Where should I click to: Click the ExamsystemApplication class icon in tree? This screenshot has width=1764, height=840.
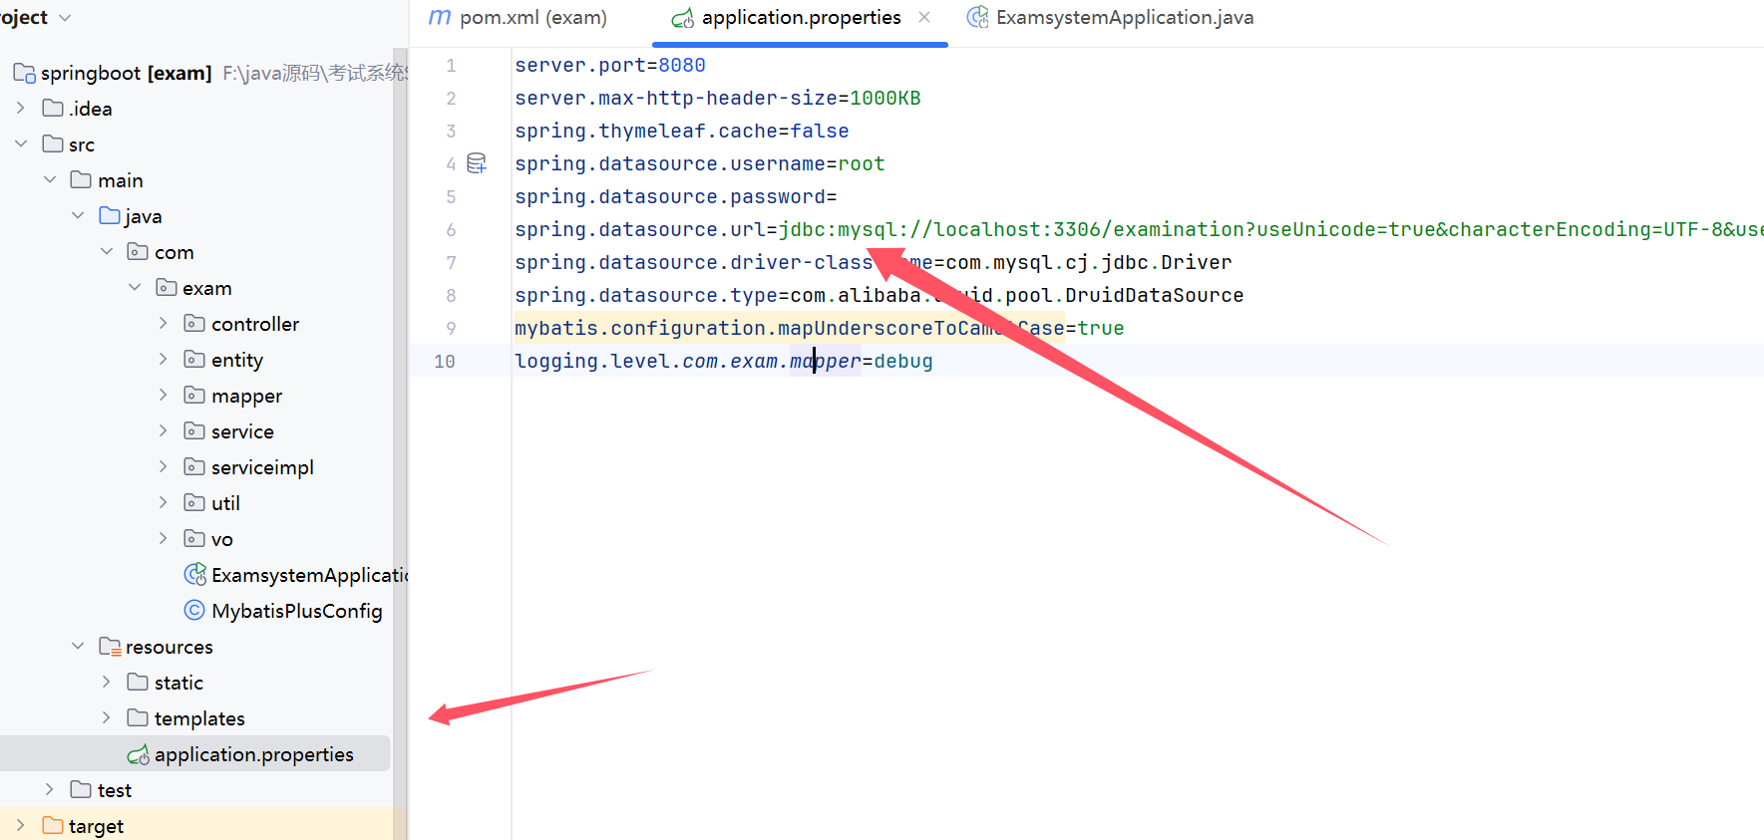tap(195, 575)
